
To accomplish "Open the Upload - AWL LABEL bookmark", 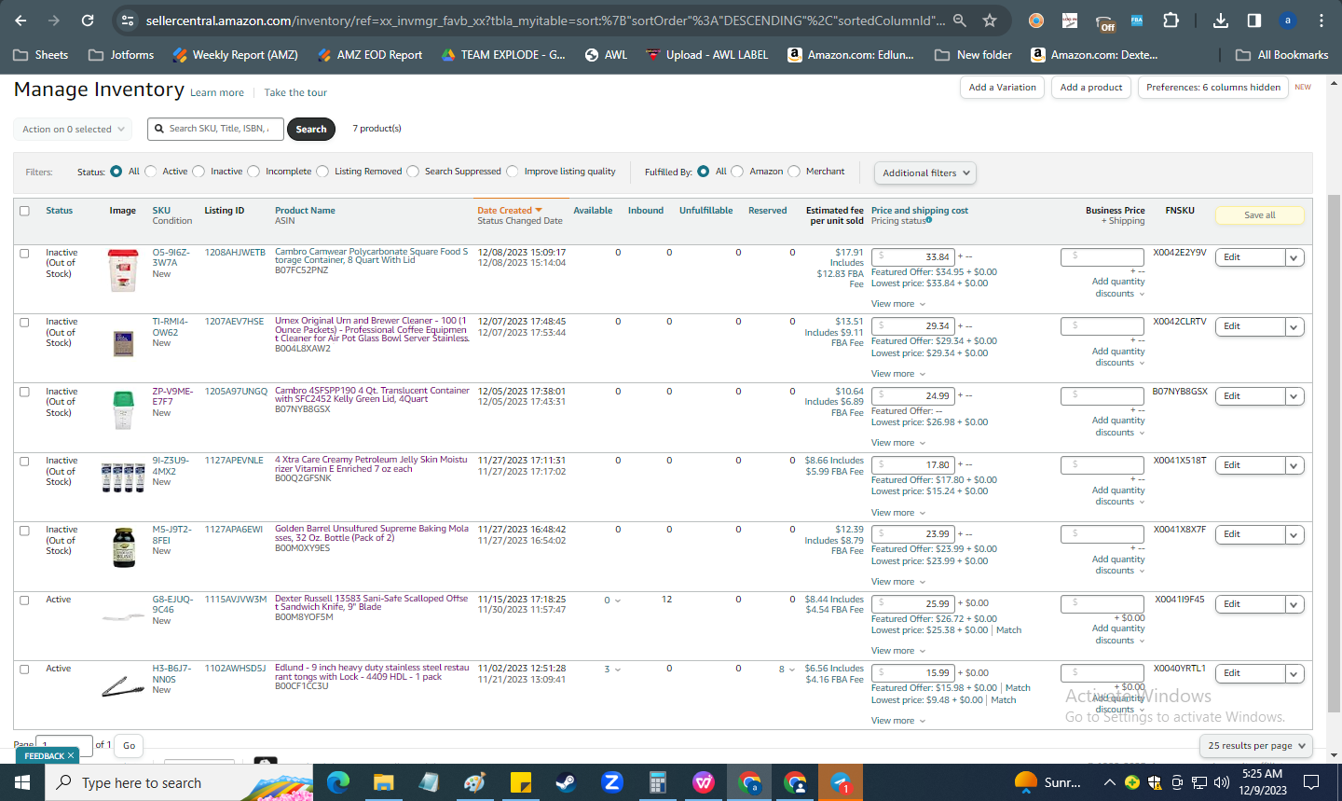I will tap(707, 55).
